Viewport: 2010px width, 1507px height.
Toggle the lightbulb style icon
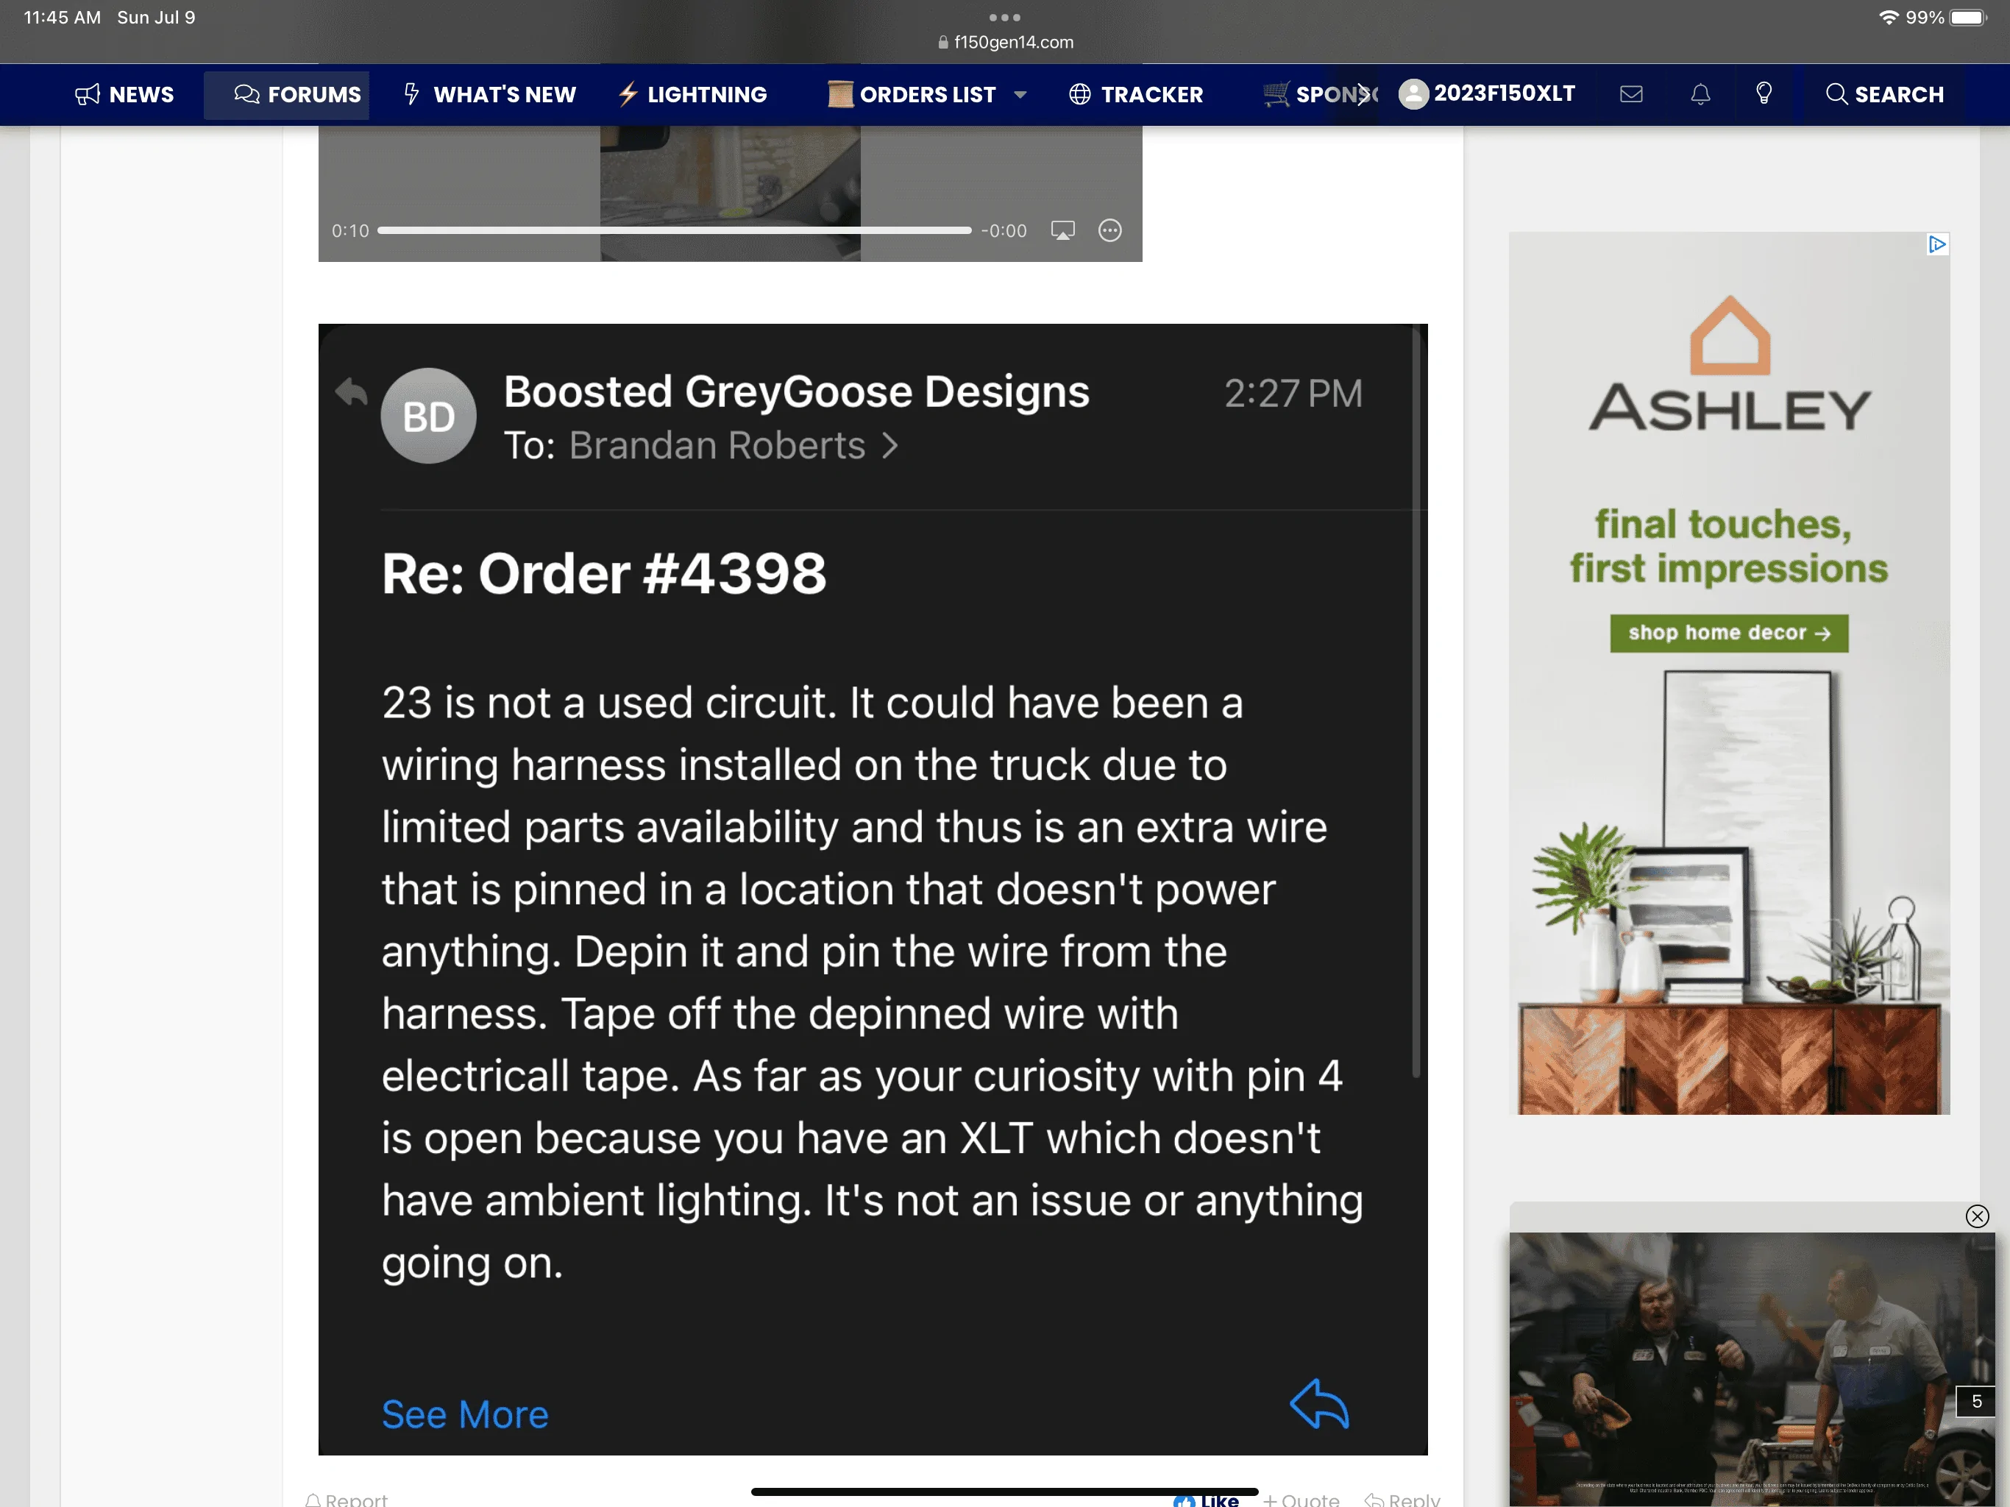coord(1763,93)
